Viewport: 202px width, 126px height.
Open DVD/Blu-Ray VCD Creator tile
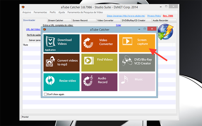pos(137,63)
